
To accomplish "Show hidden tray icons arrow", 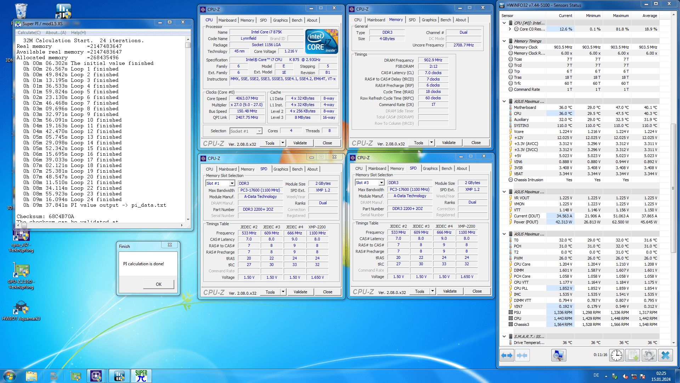I will [x=606, y=376].
